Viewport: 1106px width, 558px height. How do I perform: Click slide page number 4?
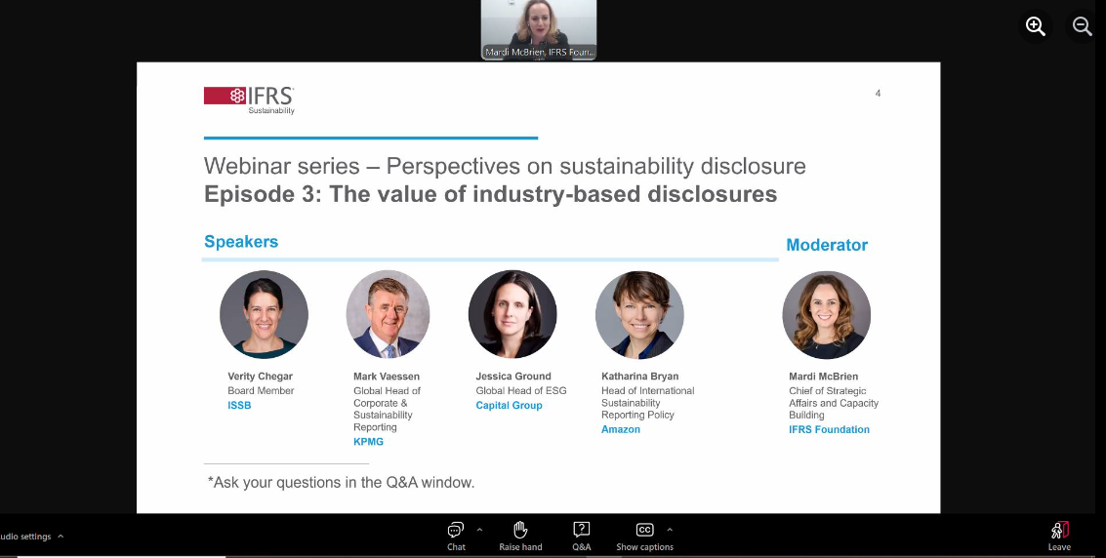[878, 93]
